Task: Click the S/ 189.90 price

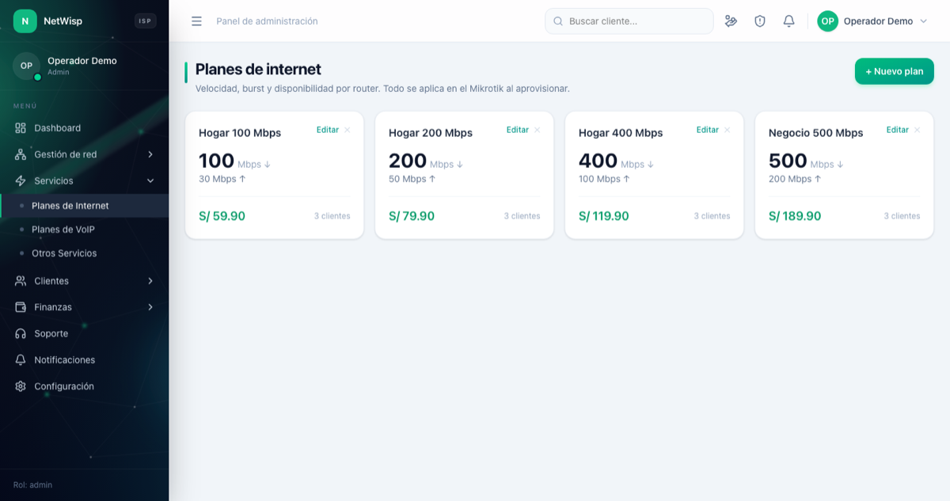Action: (795, 216)
